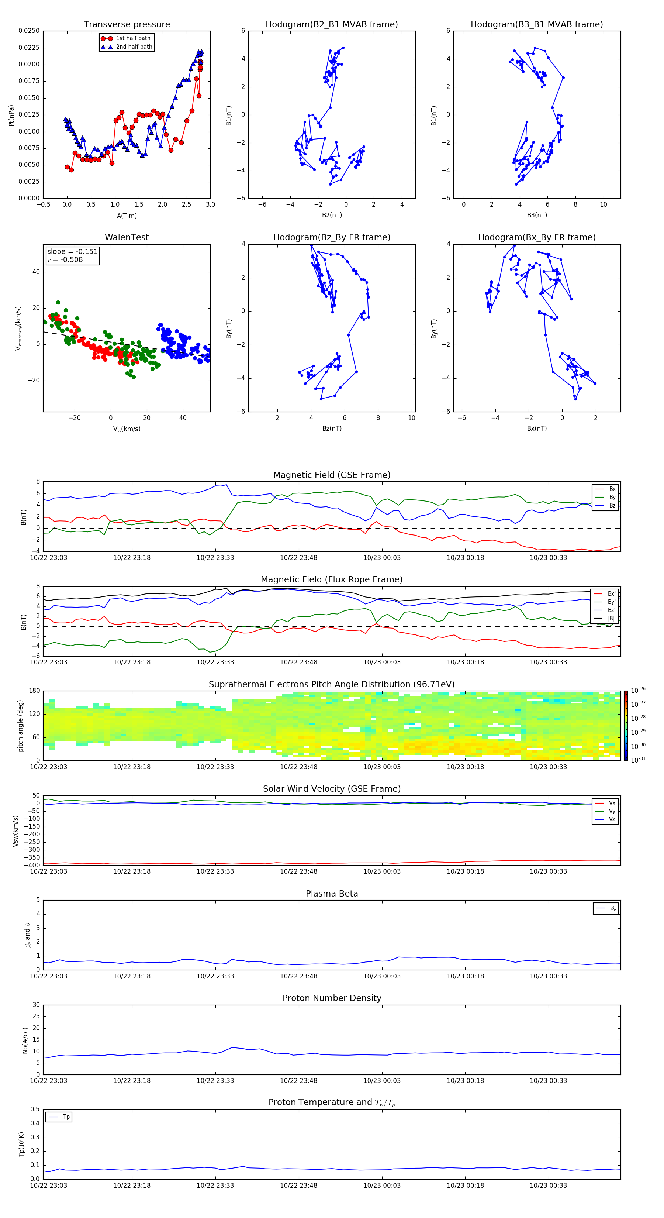Click the 'Proton Temperature and Te/Tp' title

point(332,1102)
